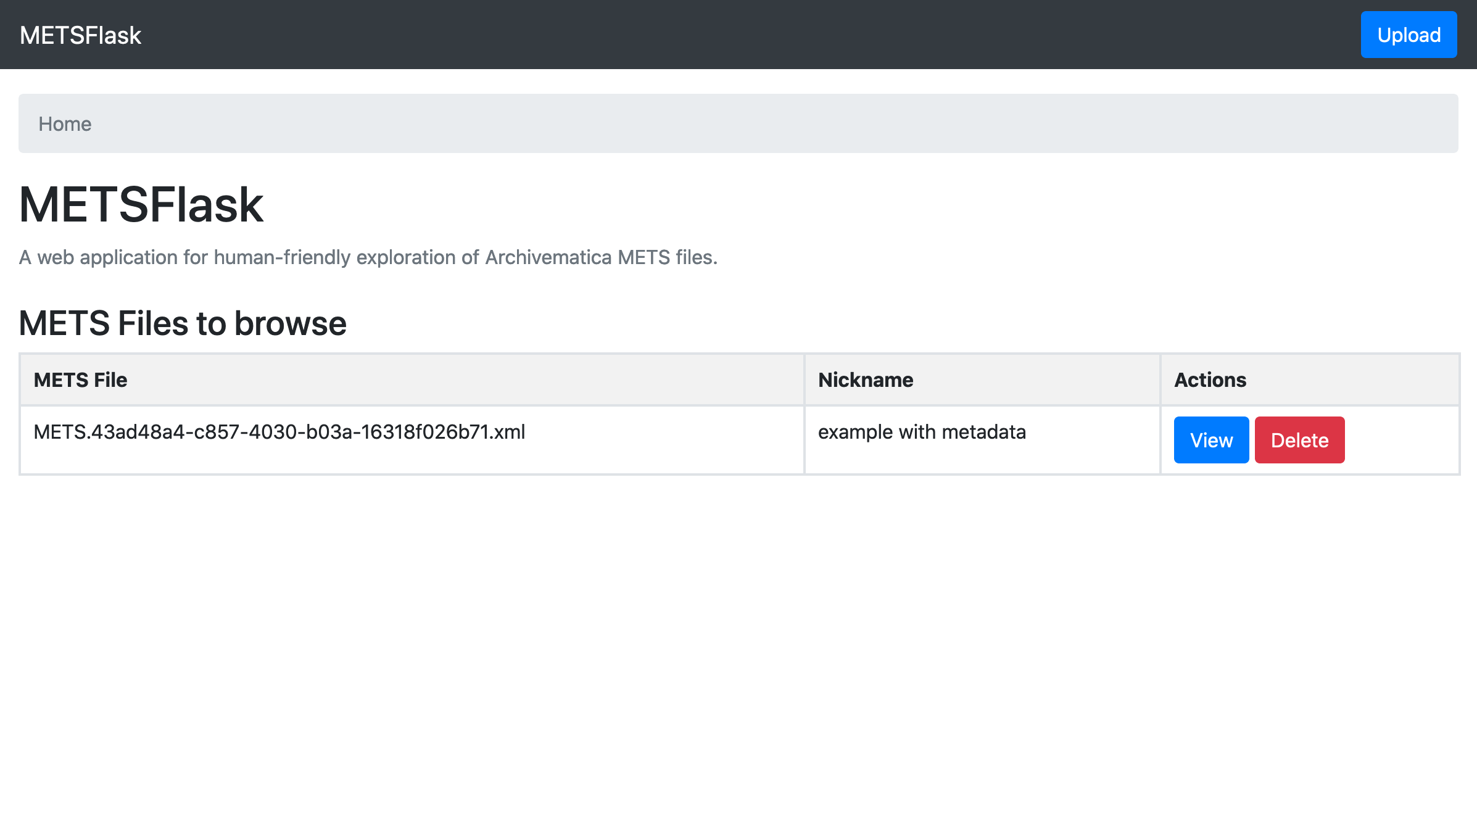Click the blank page area below the table

740,648
